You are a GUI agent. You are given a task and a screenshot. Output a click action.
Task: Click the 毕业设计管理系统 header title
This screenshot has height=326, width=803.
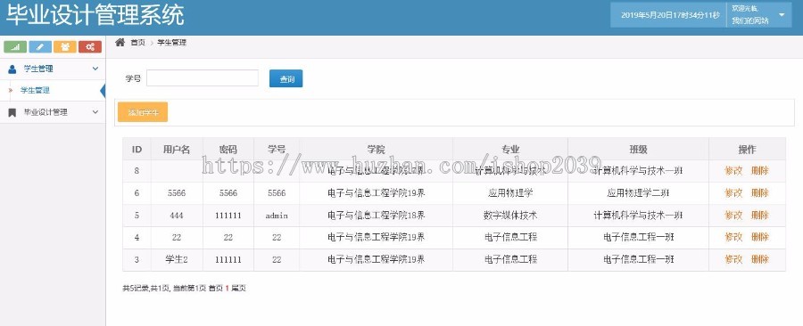(95, 15)
